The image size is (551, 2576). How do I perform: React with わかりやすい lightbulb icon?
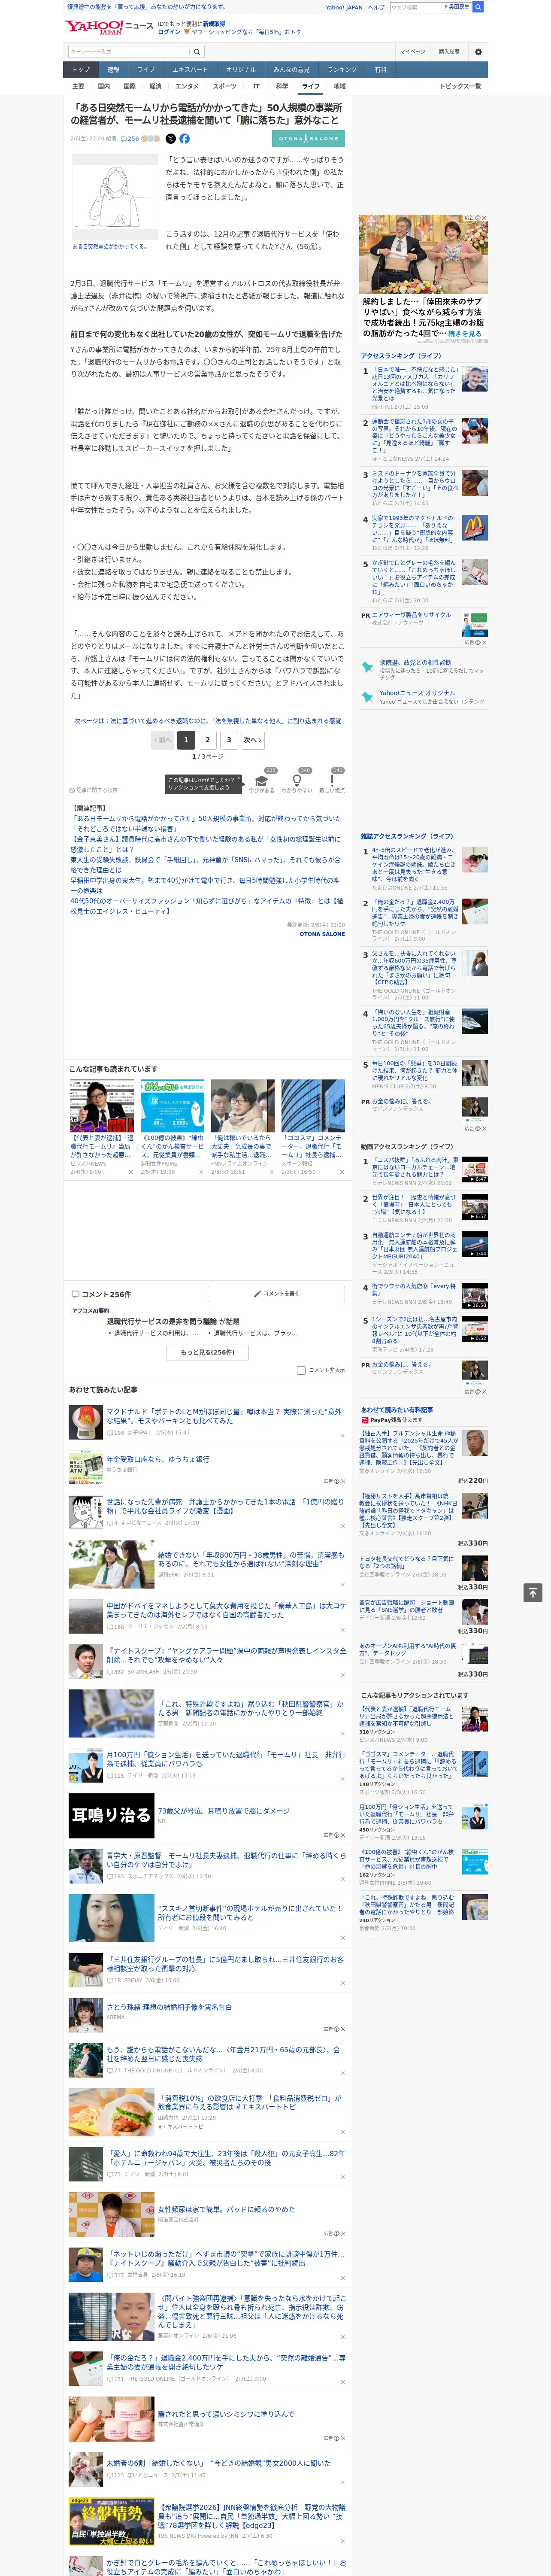pos(297,780)
